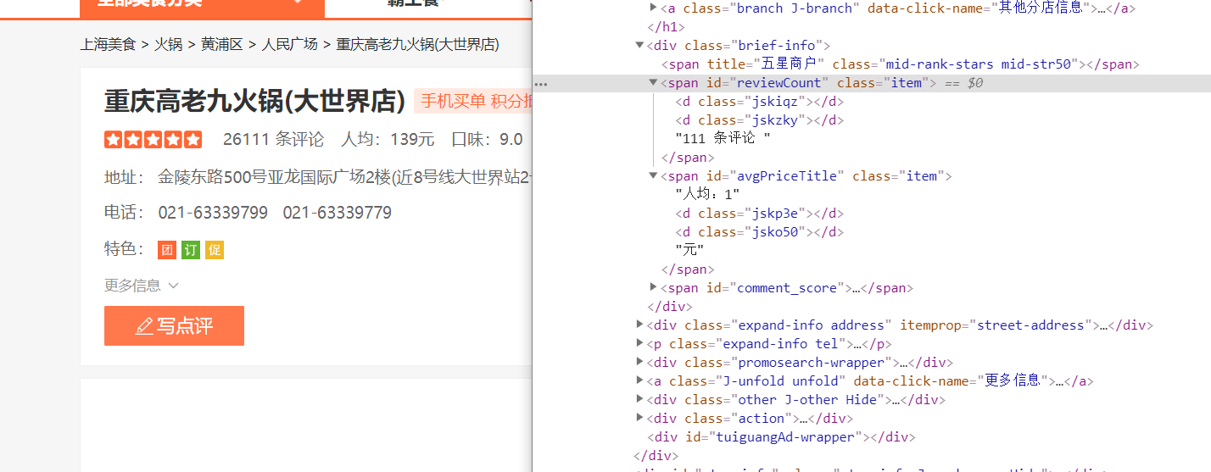Select the d class jskzky element row
The width and height of the screenshot is (1211, 472).
click(x=760, y=120)
